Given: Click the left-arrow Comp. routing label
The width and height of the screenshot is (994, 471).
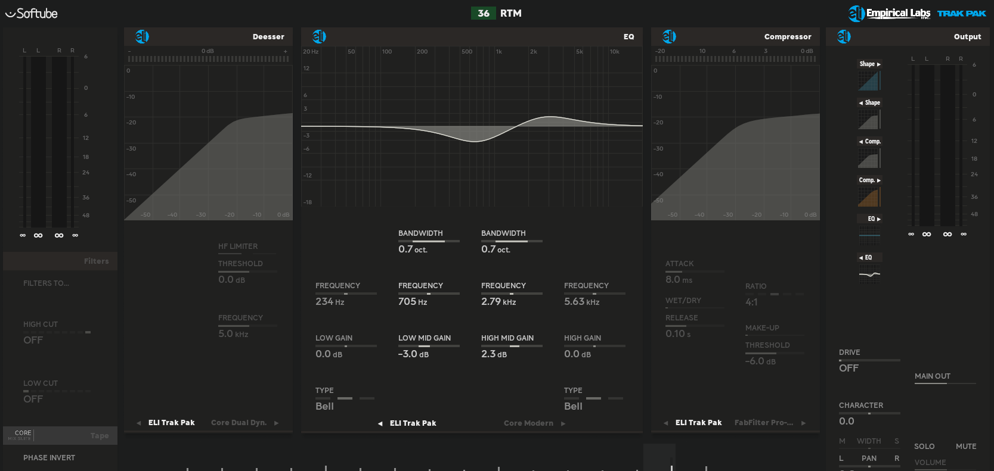Looking at the screenshot, I should point(869,142).
